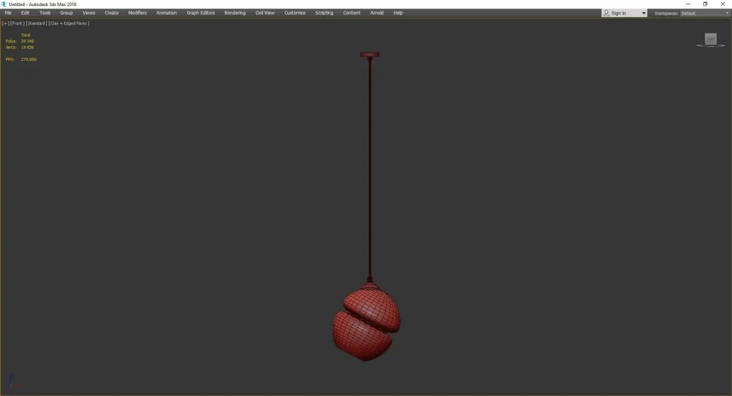Open the Create menu

point(112,13)
